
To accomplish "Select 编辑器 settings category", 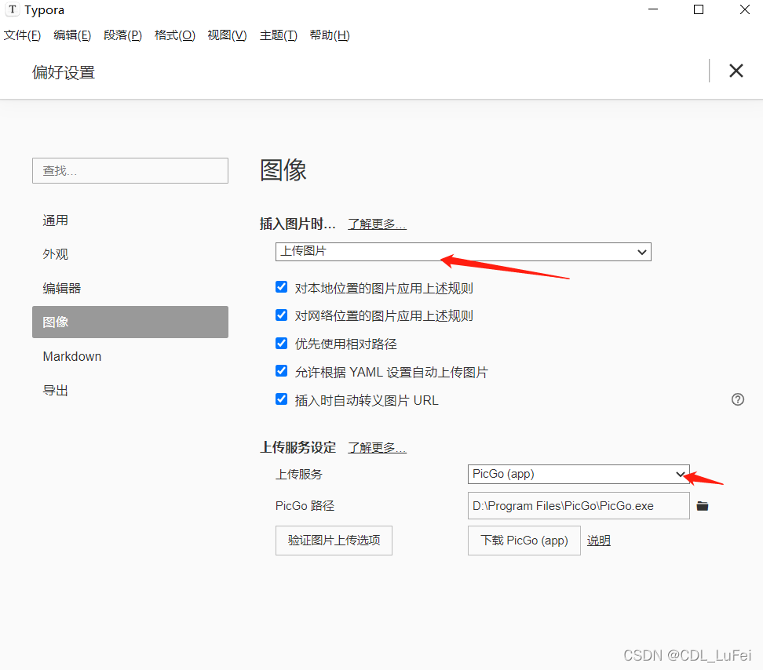I will (x=130, y=289).
